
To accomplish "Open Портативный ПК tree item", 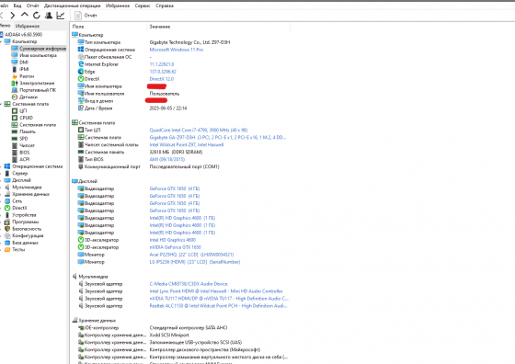I will 38,90.
